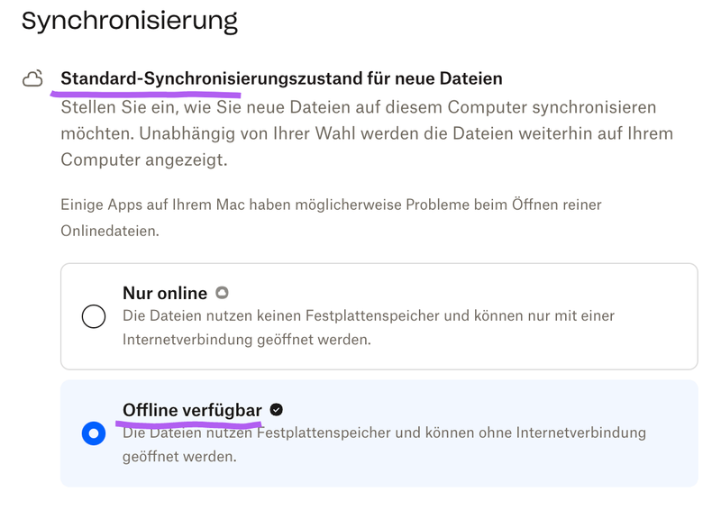
Task: Select the Offline verfügbar radio button
Action: [x=94, y=433]
